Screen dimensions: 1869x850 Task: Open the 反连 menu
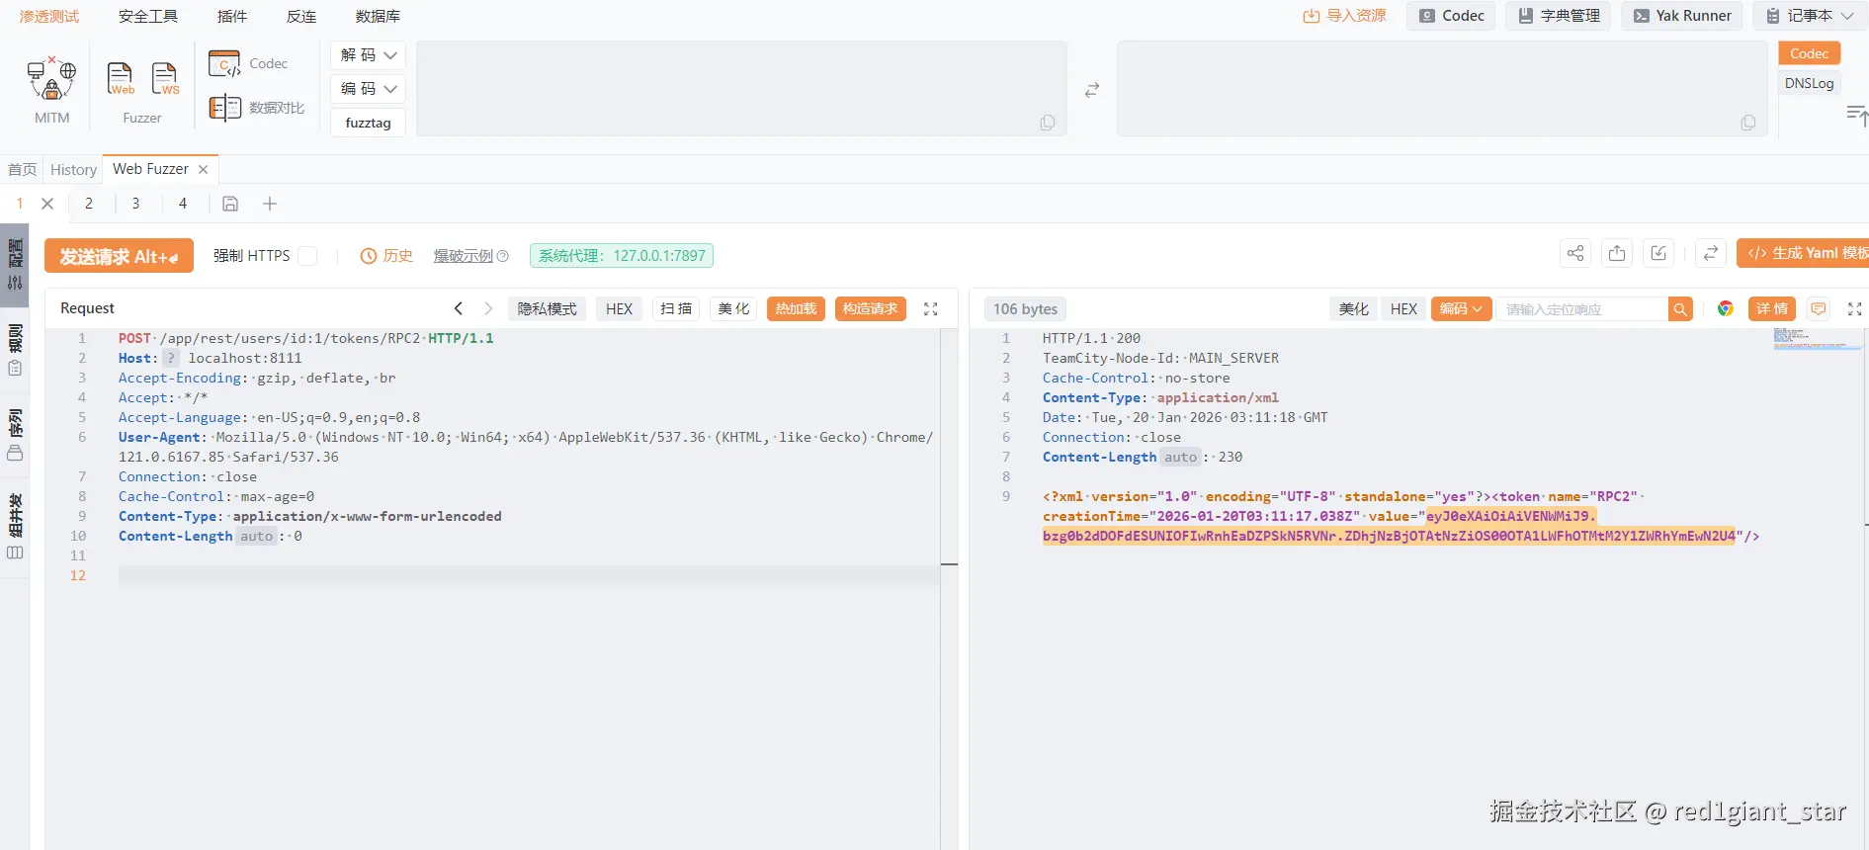(301, 17)
